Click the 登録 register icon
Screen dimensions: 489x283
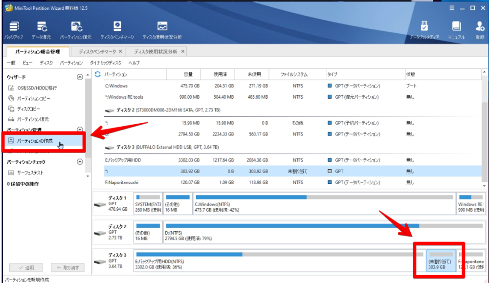(480, 30)
